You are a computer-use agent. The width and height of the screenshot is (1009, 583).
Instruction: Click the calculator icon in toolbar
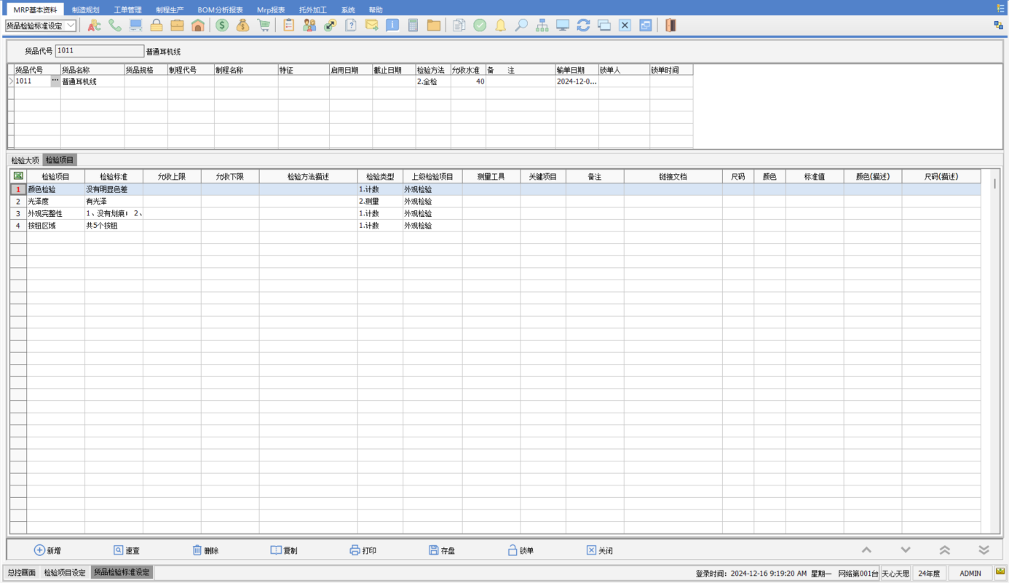(413, 25)
